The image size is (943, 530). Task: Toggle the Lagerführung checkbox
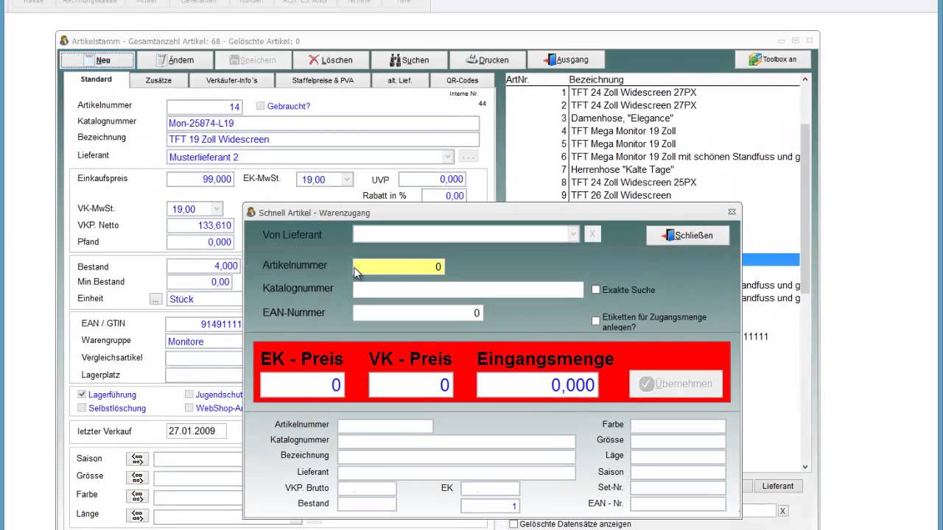point(82,395)
